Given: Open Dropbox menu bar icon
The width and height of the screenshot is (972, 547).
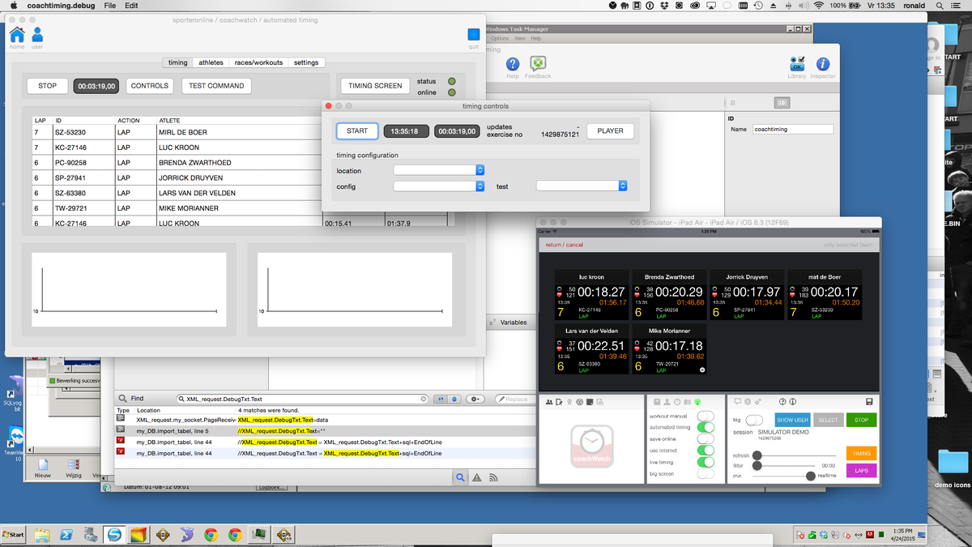Looking at the screenshot, I should pos(664,6).
